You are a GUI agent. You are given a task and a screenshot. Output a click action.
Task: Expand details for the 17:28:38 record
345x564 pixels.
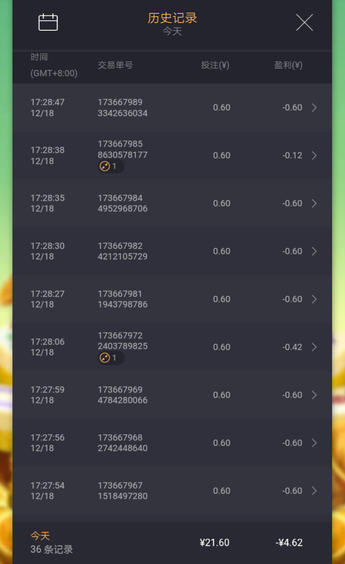314,155
